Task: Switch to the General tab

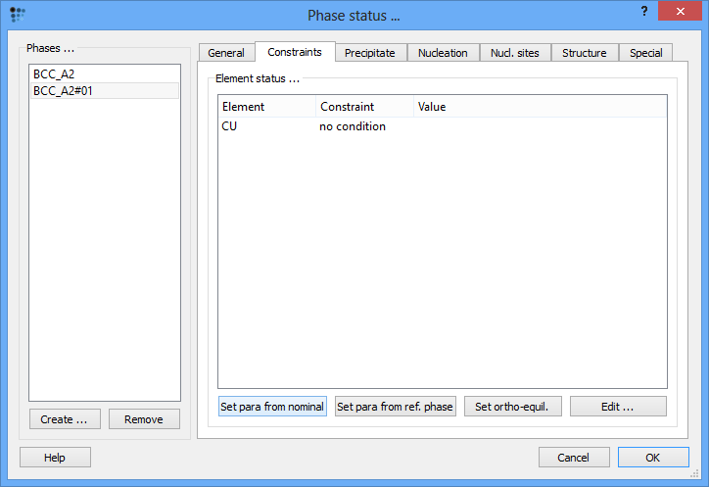Action: pyautogui.click(x=225, y=53)
